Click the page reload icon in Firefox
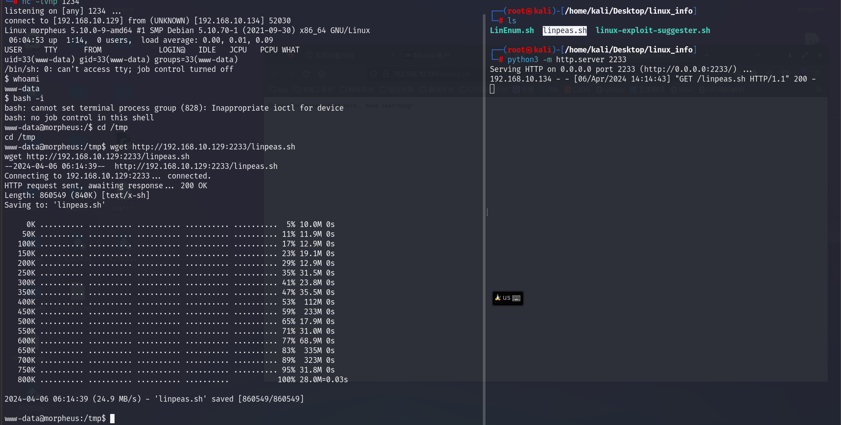 [x=306, y=74]
